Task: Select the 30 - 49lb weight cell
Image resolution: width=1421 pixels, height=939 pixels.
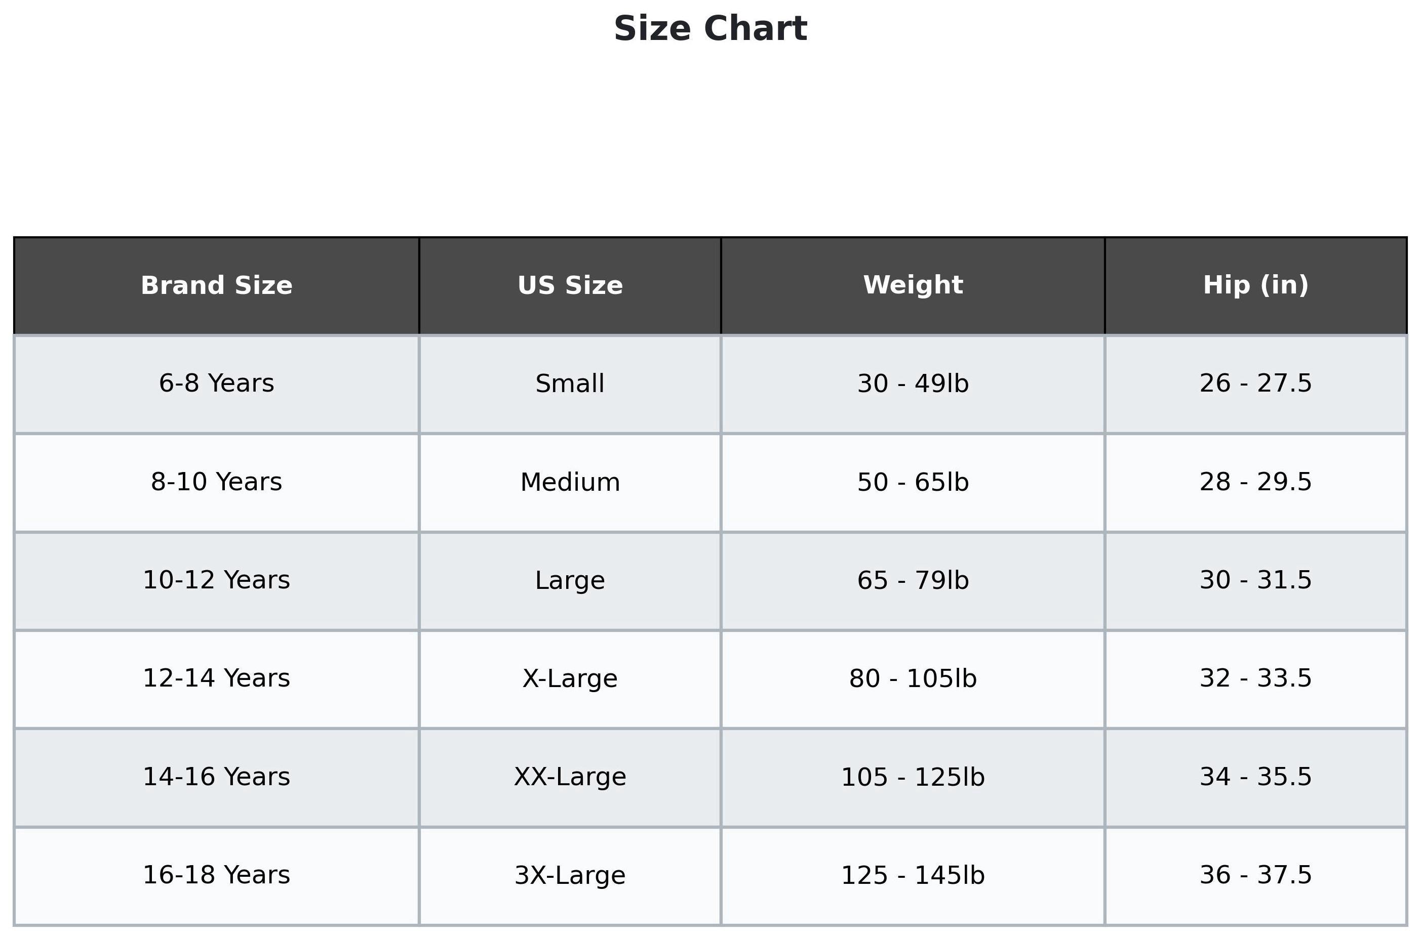Action: coord(913,383)
